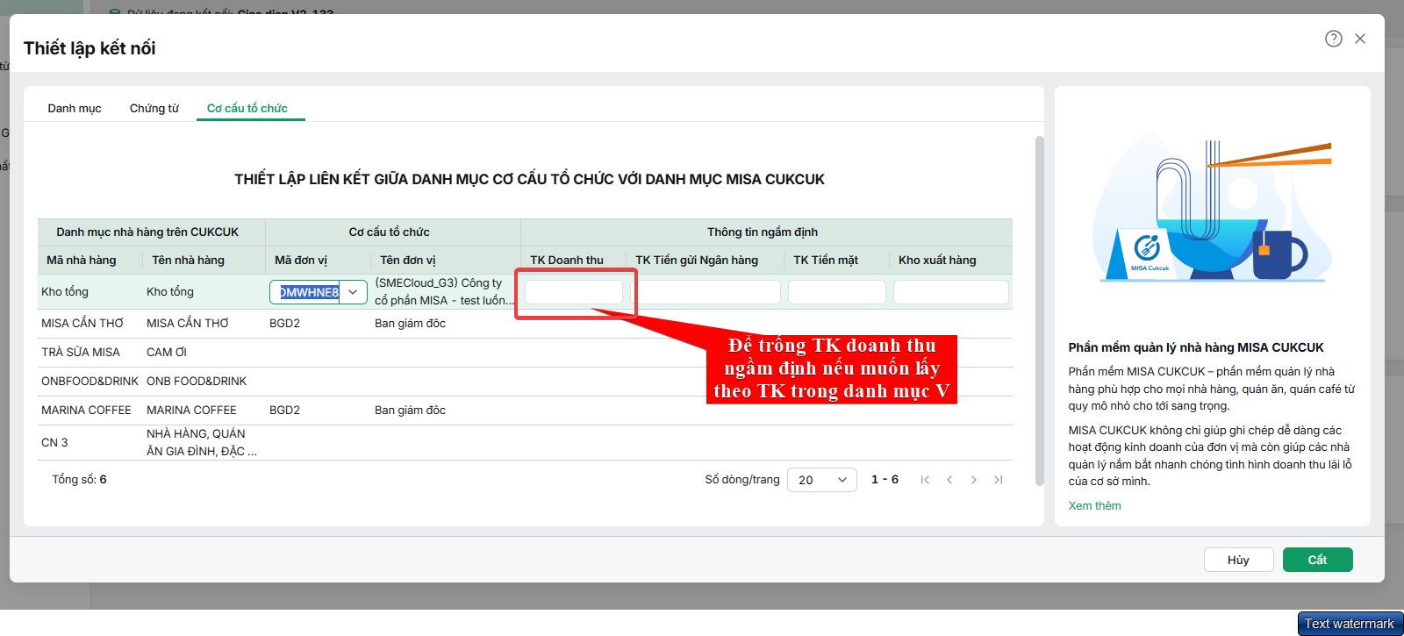Image resolution: width=1404 pixels, height=636 pixels.
Task: Click the Hủy button
Action: (x=1238, y=560)
